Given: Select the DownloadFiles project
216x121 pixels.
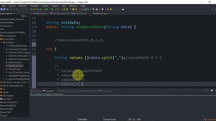Looking at the screenshot, I should click(x=7, y=23).
